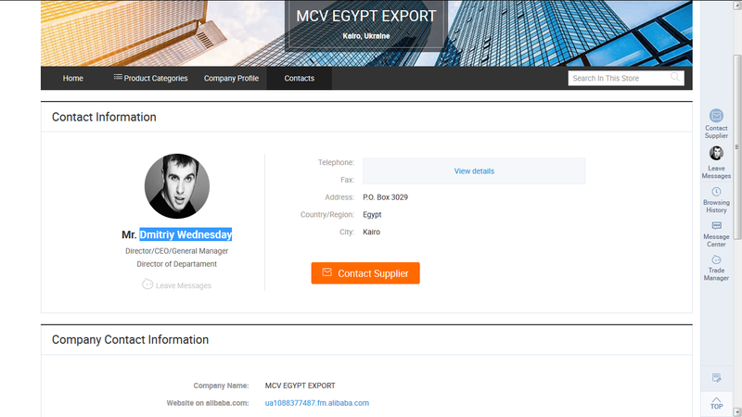Open the Company Profile tab
The height and width of the screenshot is (417, 742).
tap(231, 79)
